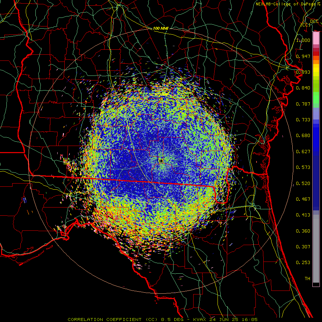Pick the olive green legend swatch

coord(316,86)
